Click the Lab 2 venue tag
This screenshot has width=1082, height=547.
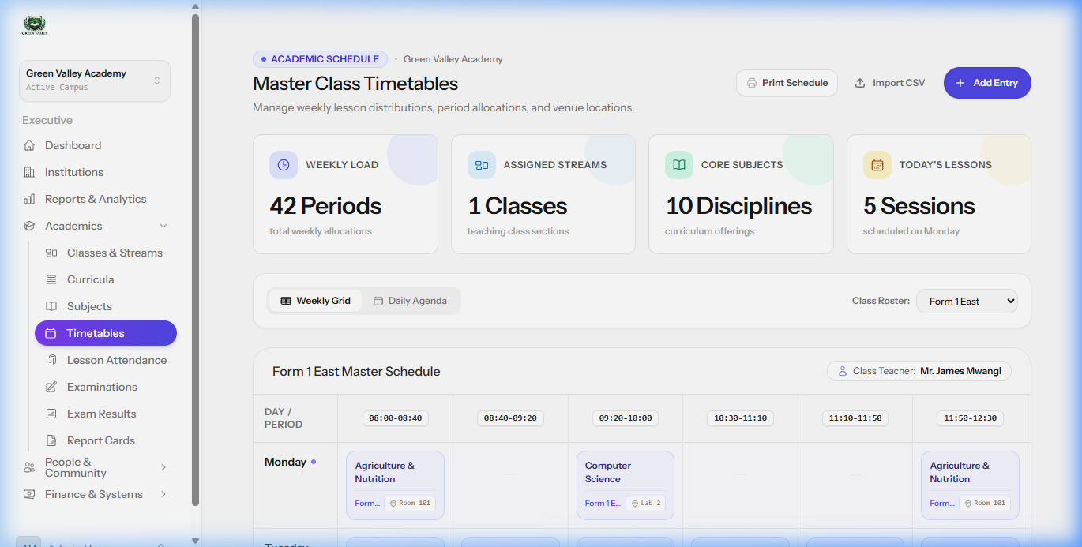coord(645,503)
